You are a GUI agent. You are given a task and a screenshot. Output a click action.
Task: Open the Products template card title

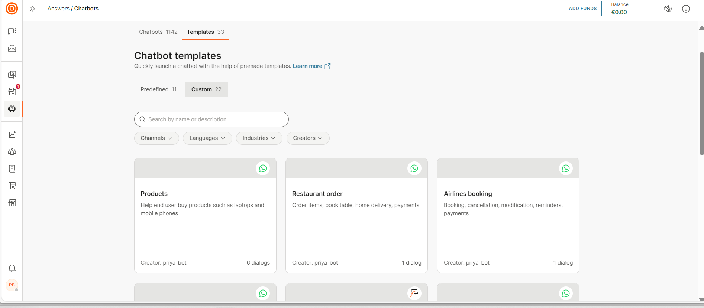154,194
